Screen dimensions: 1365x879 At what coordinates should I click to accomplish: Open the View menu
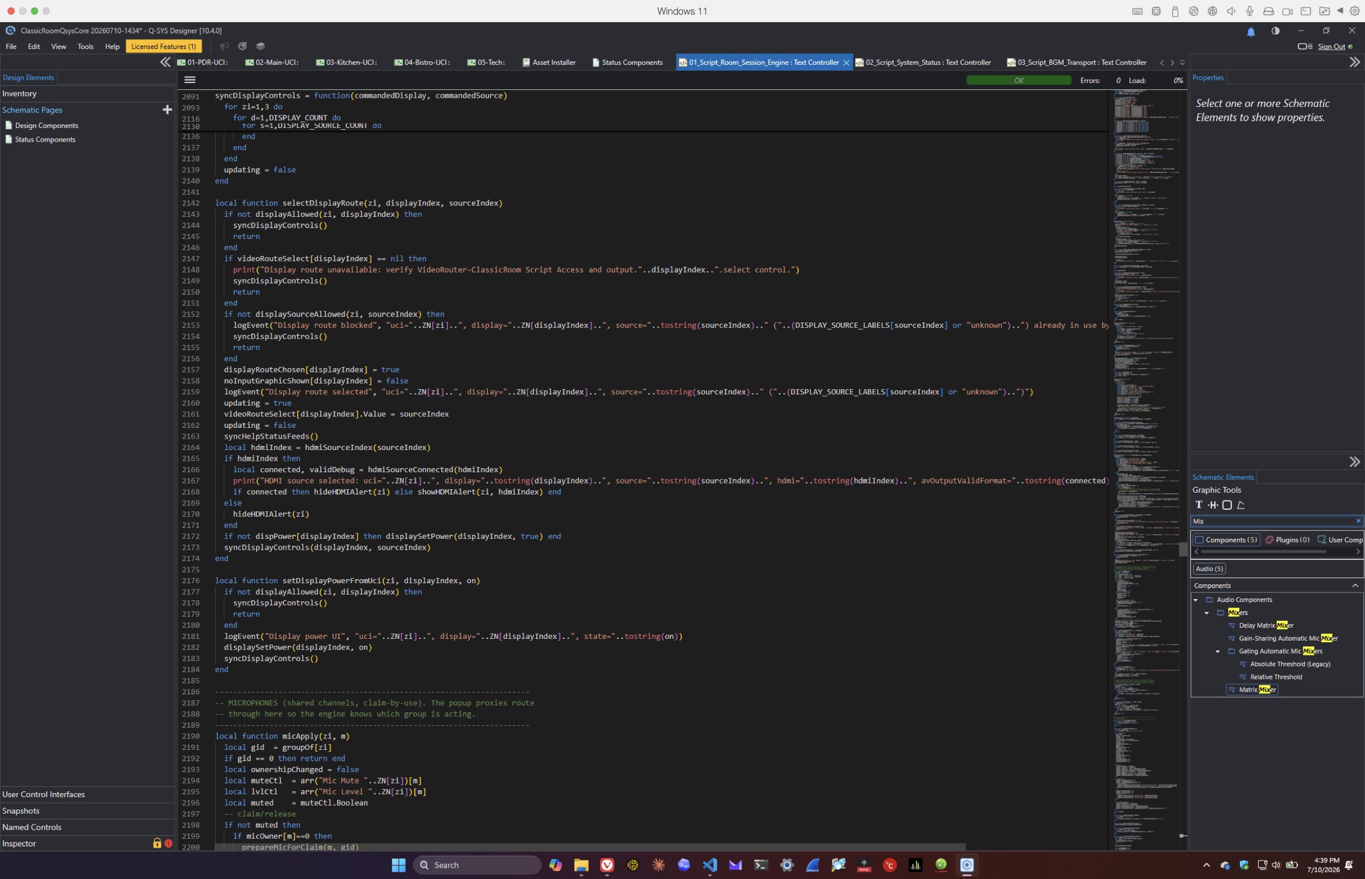coord(58,46)
